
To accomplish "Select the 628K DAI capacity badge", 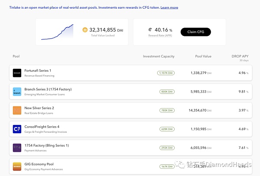I will click(x=166, y=129).
